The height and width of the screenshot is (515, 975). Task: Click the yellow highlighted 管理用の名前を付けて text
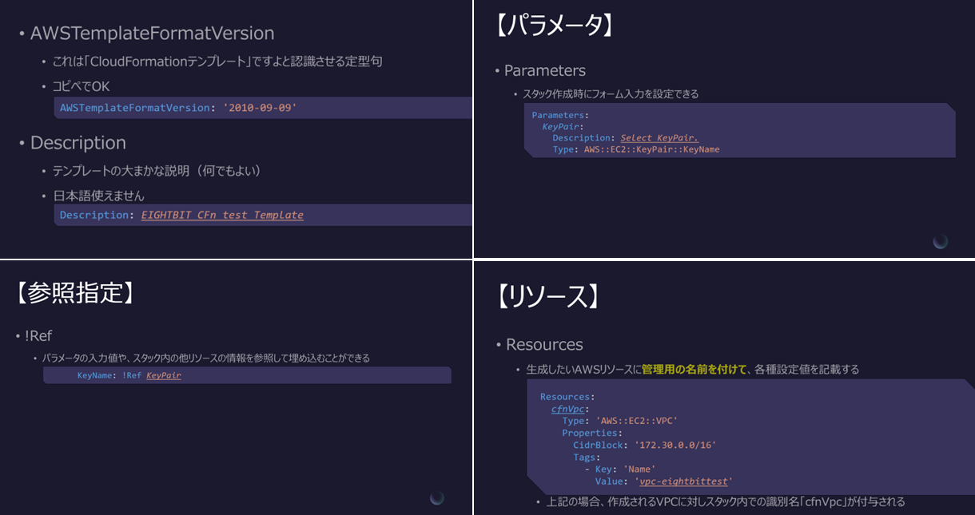click(x=694, y=370)
